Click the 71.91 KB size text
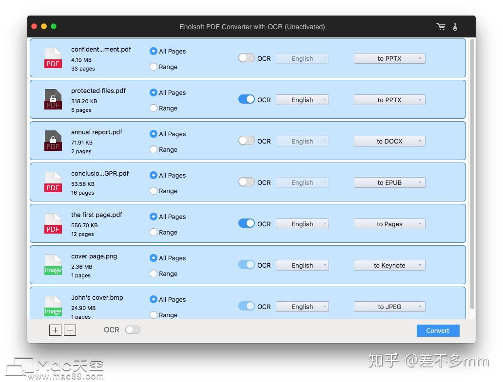The image size is (503, 382). click(82, 142)
